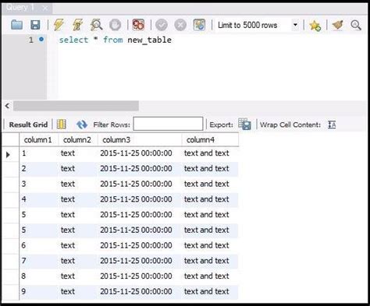Switch to the Query 1 tab
The width and height of the screenshot is (370, 306).
(20, 8)
